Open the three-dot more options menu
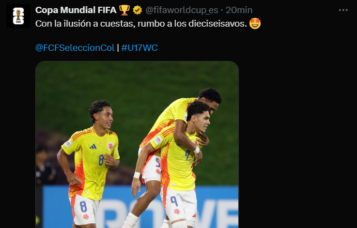This screenshot has height=228, width=357. click(x=343, y=10)
